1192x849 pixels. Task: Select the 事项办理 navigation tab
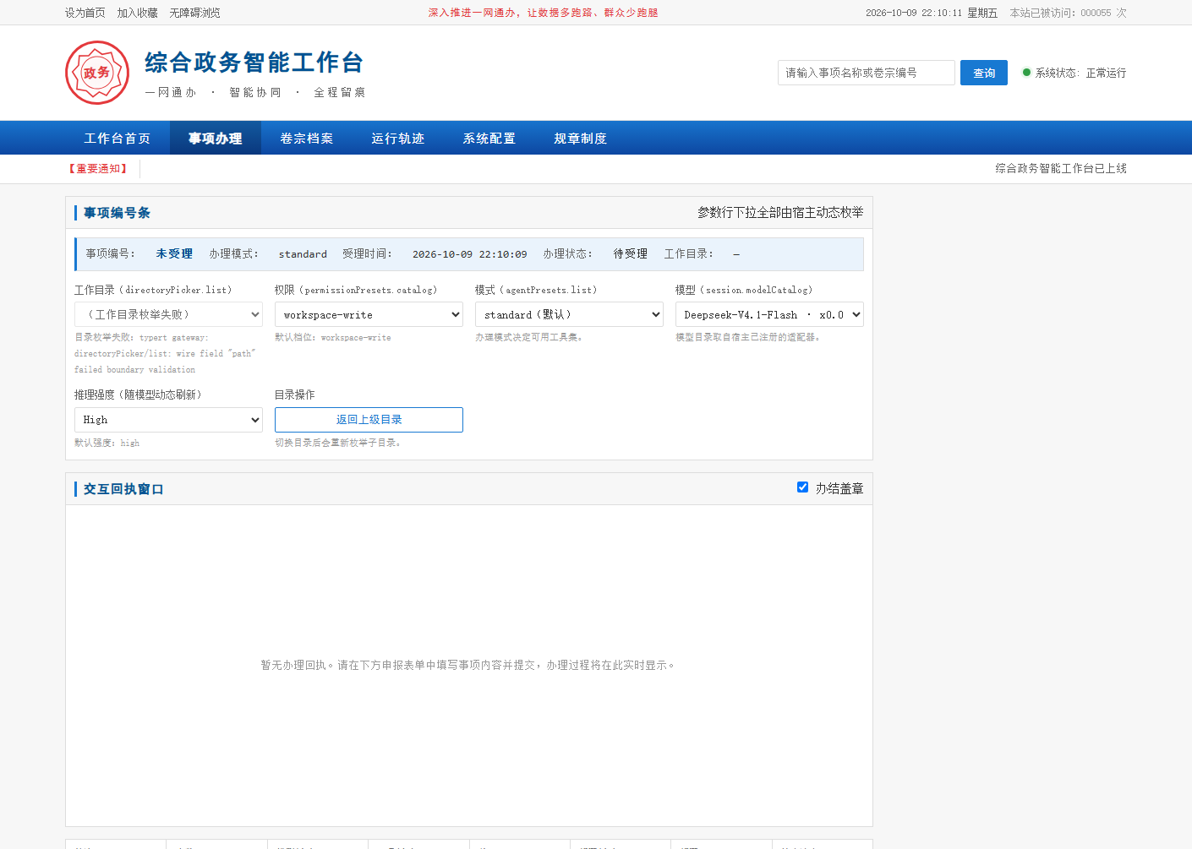[216, 139]
